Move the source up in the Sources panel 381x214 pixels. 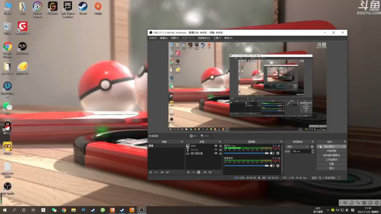[x=205, y=172]
